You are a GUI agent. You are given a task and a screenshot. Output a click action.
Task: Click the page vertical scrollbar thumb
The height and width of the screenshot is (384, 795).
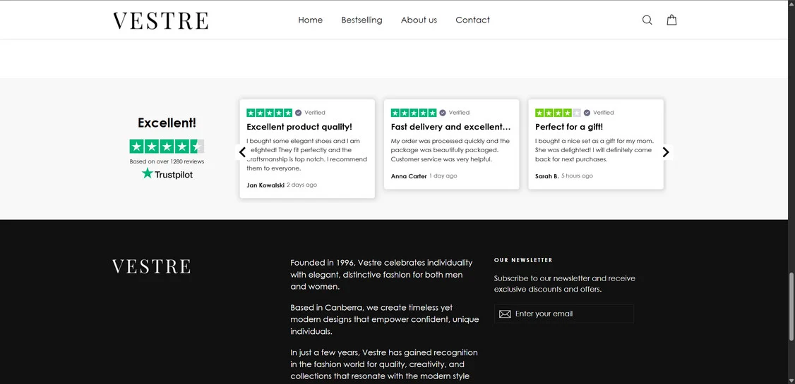click(x=791, y=306)
